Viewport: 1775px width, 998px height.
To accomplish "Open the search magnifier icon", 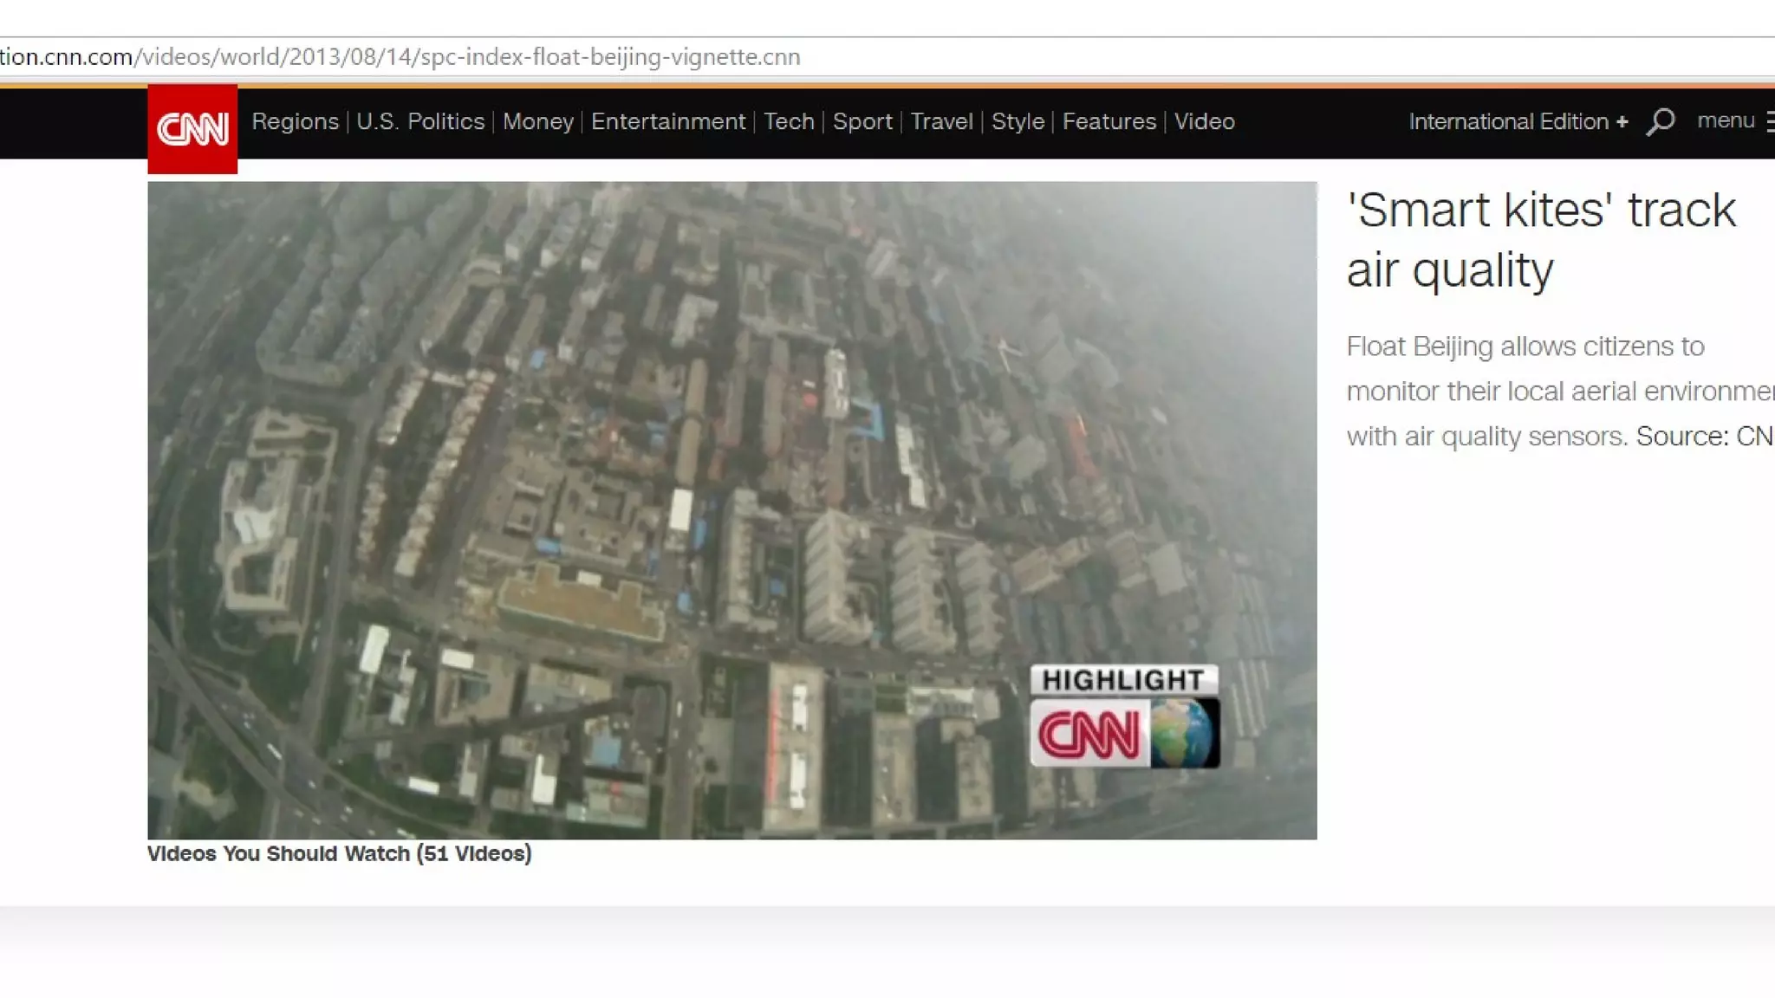I will click(1660, 121).
